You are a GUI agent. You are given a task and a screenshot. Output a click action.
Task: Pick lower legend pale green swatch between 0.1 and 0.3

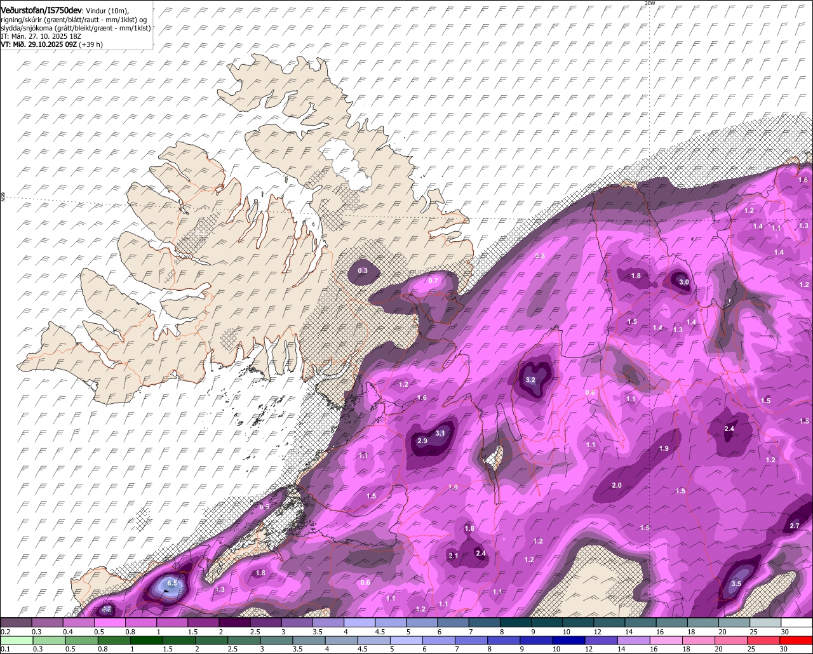coord(16,641)
